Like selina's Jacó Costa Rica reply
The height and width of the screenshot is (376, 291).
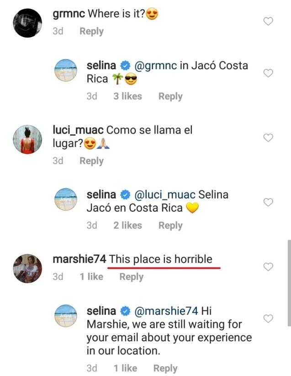coord(269,73)
